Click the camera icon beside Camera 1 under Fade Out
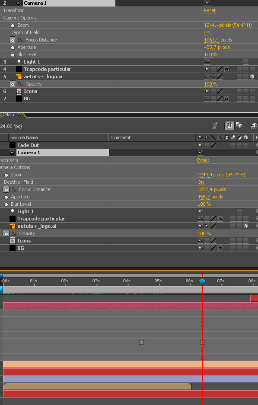258x405 pixels. pos(12,153)
